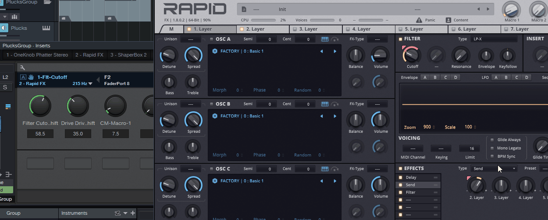Select previous OSC C waveform arrow

coord(321,181)
